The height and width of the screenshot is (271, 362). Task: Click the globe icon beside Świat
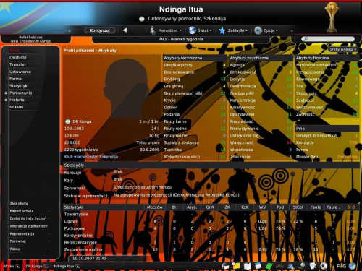(193, 30)
